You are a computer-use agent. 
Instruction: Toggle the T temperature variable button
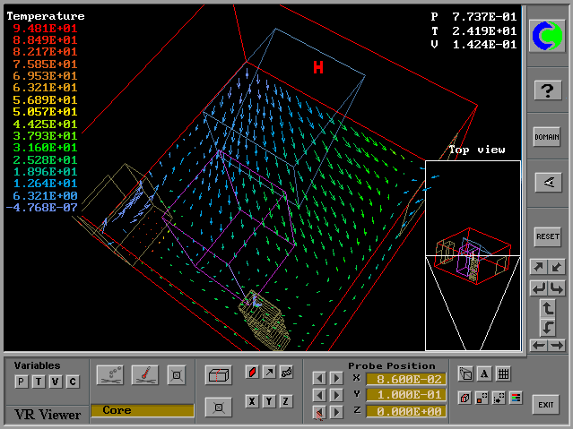point(37,382)
